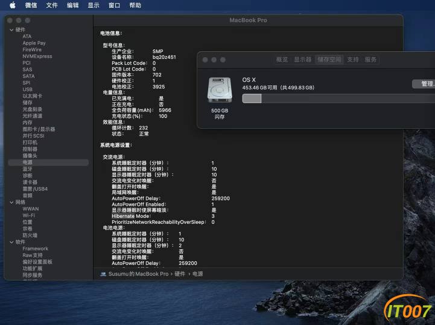Select ATA in the hardware list
The image size is (435, 325).
tap(27, 36)
